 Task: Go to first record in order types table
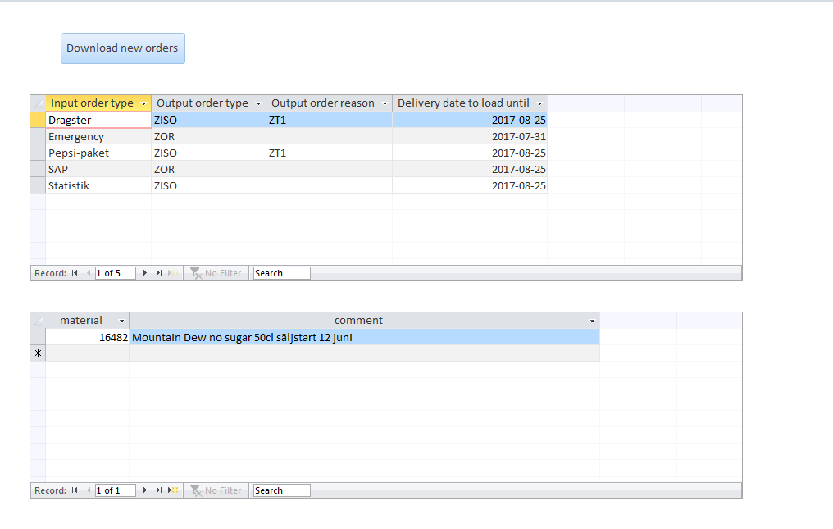point(75,273)
